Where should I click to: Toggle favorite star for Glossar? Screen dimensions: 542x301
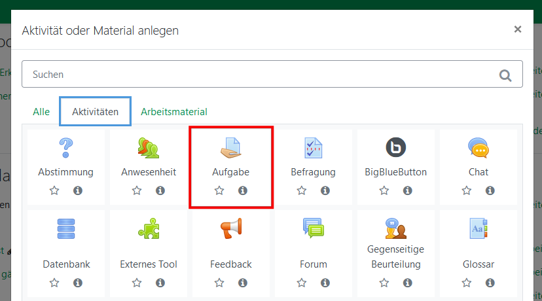(x=467, y=283)
